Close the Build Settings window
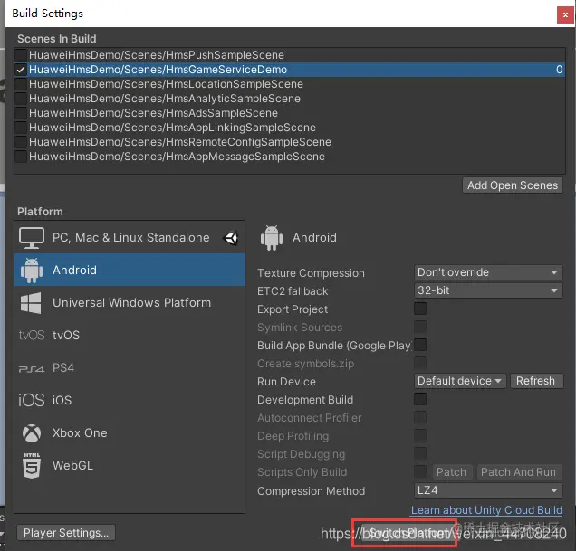576x551 pixels. 565,15
